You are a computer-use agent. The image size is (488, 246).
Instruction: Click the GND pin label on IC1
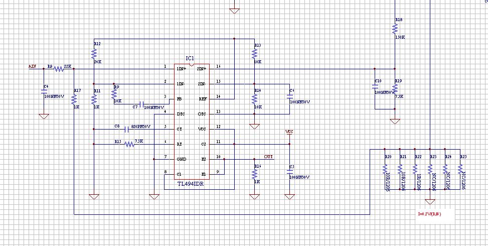[x=181, y=160]
